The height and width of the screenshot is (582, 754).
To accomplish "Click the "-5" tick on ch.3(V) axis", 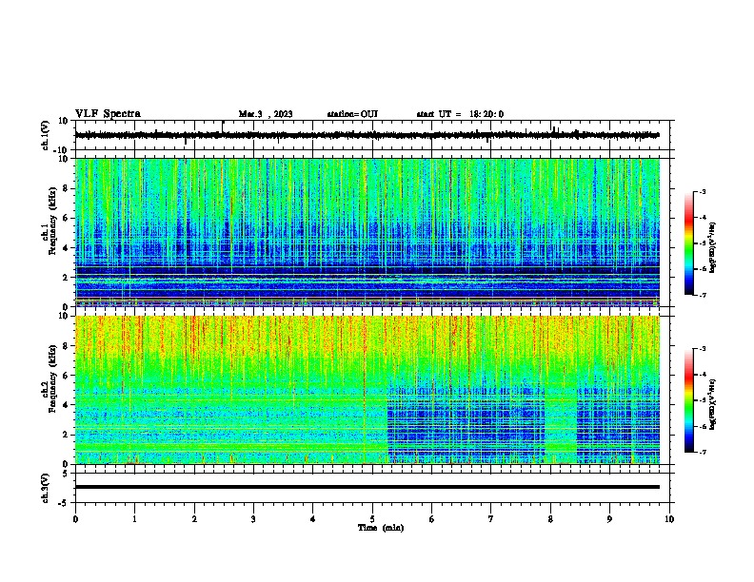I will 65,503.
